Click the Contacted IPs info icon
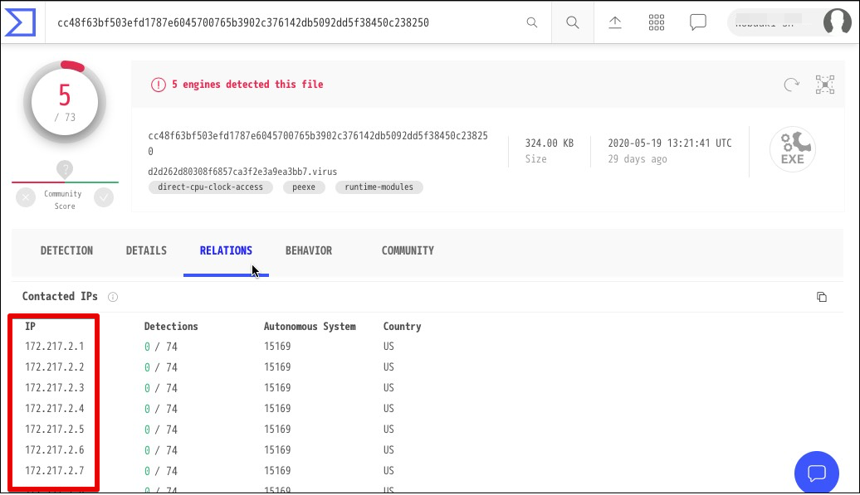Screen dimensions: 860x495 point(113,297)
